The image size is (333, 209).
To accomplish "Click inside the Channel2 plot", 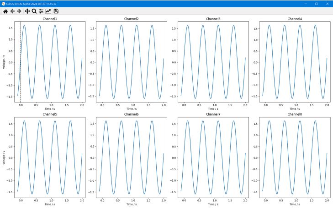I will [131, 62].
